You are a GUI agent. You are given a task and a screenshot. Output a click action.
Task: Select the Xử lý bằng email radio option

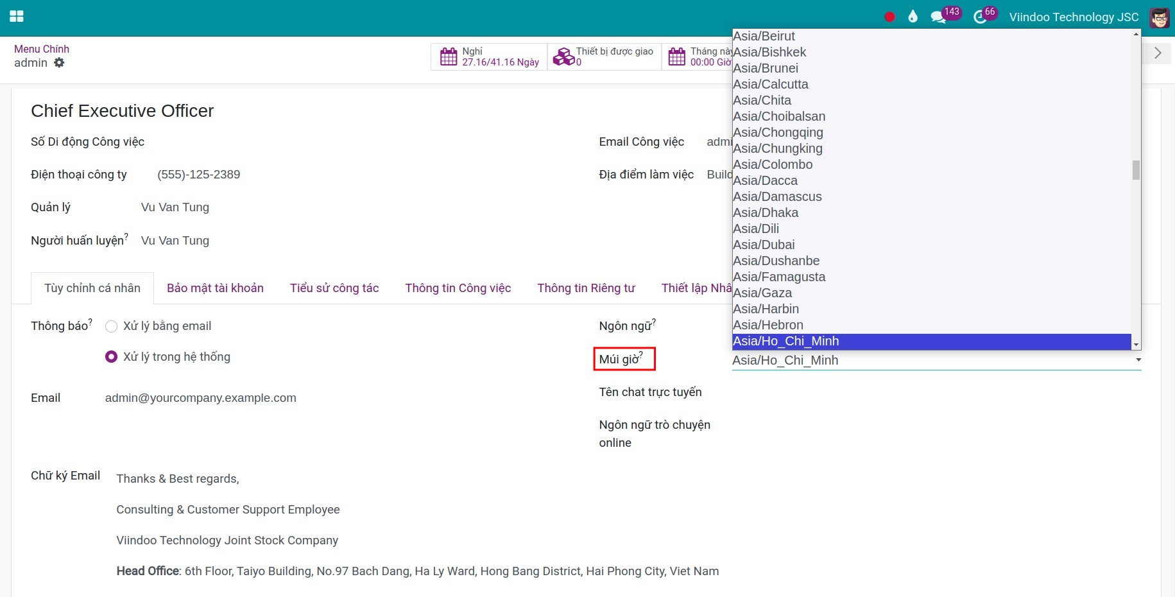(x=111, y=326)
